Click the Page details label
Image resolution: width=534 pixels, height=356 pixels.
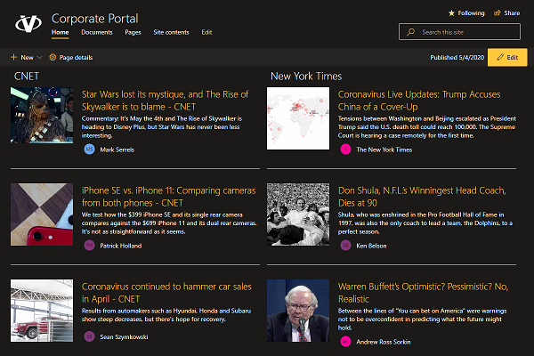pos(76,58)
